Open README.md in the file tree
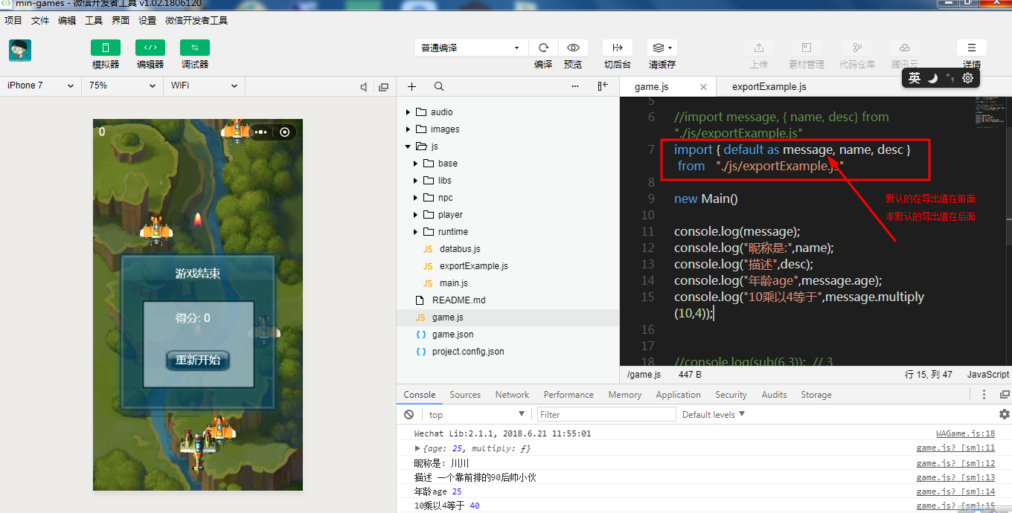The width and height of the screenshot is (1012, 513). pos(458,300)
